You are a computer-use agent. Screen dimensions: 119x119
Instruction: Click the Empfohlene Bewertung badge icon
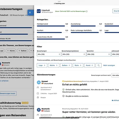click(63, 81)
